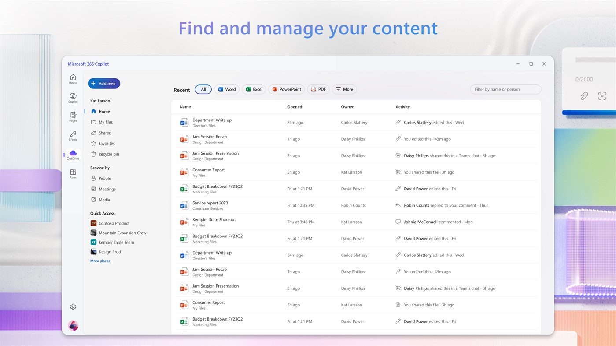Open the My files section

pos(106,122)
